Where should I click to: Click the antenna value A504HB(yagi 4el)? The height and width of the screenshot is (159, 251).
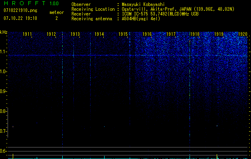coord(141,19)
